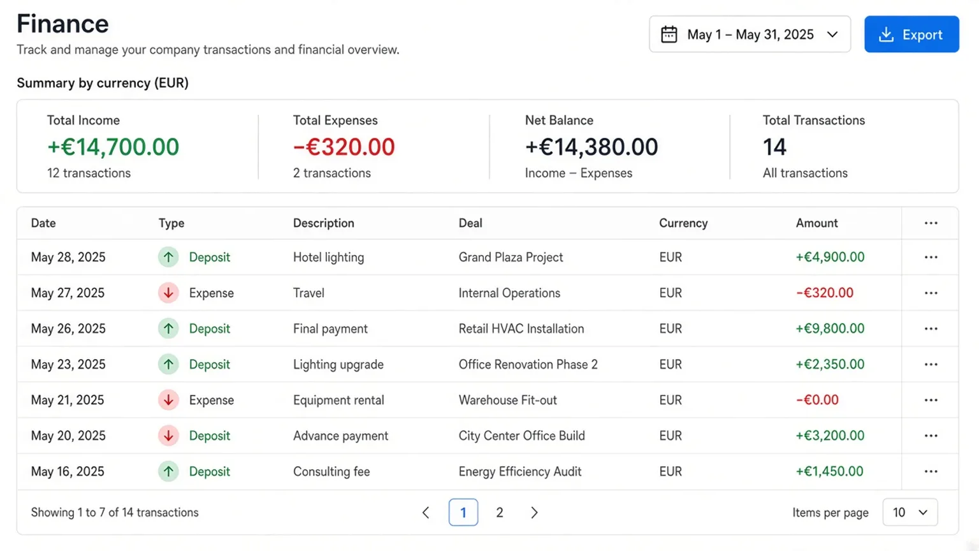
Task: Click the Grand Plaza Project deal
Action: pos(511,257)
